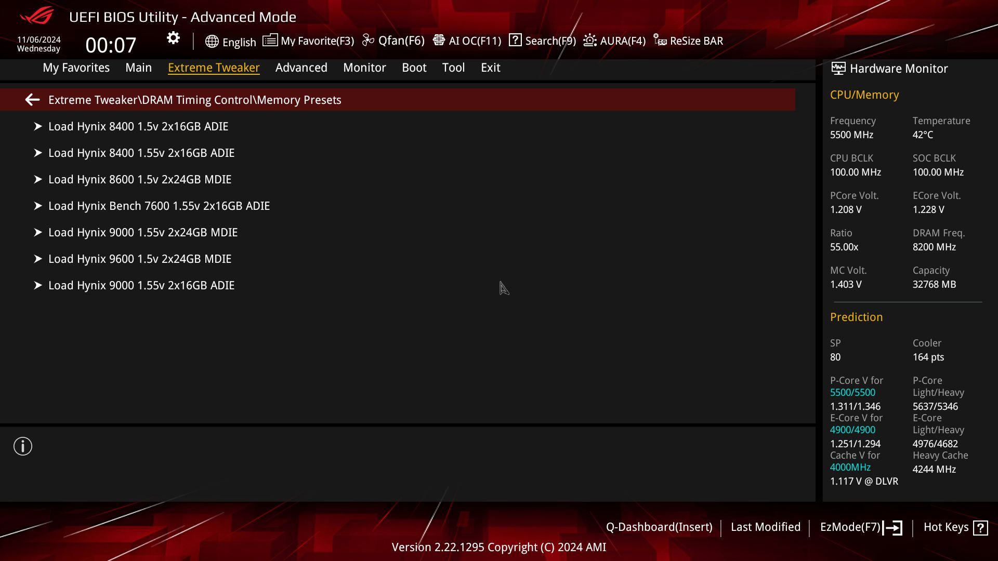Open the My Favorite(F3) list icon
The width and height of the screenshot is (998, 561).
(x=270, y=40)
